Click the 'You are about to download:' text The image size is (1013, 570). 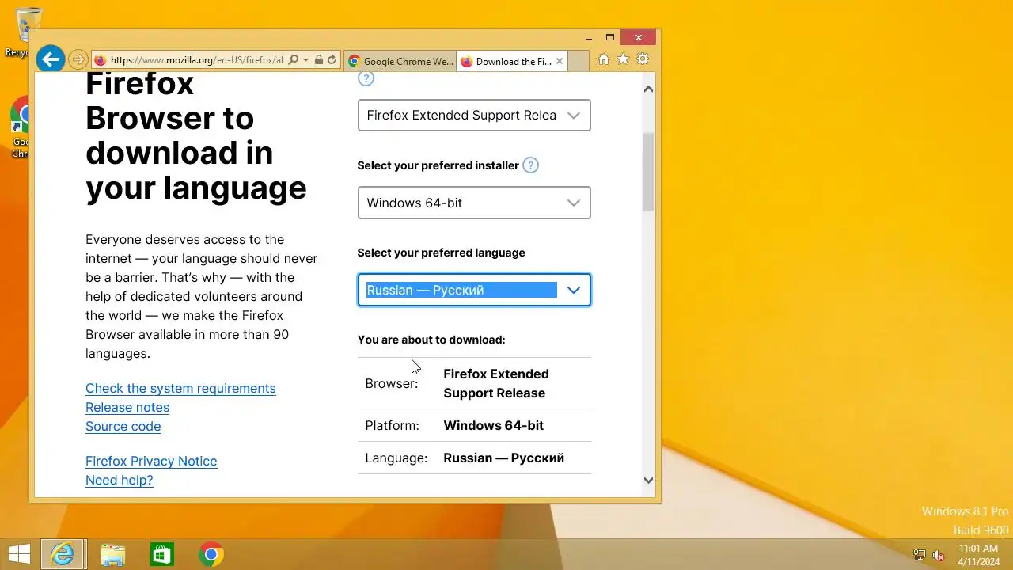(431, 340)
